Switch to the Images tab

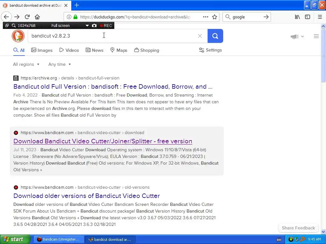(42, 50)
